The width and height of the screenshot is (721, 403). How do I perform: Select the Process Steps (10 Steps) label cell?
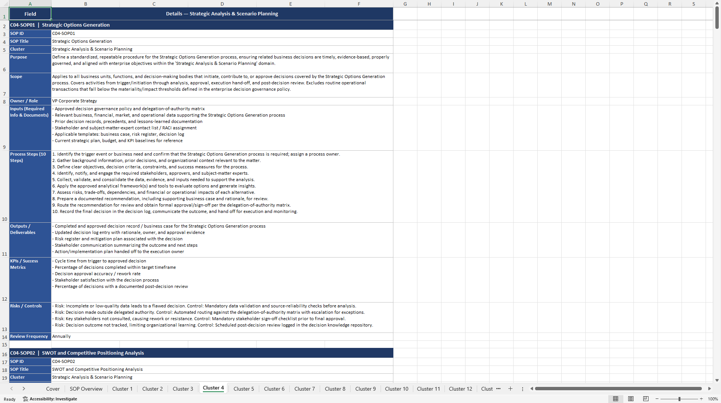pyautogui.click(x=30, y=187)
